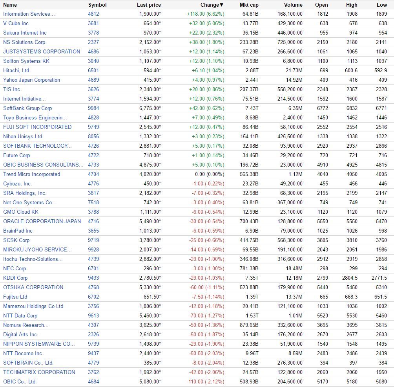This screenshot has height=387, width=394.
Task: Sort table by Name column header
Action: point(10,5)
